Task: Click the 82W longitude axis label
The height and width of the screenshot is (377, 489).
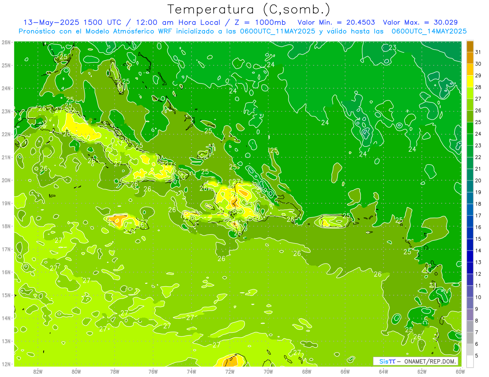Action: click(x=38, y=371)
